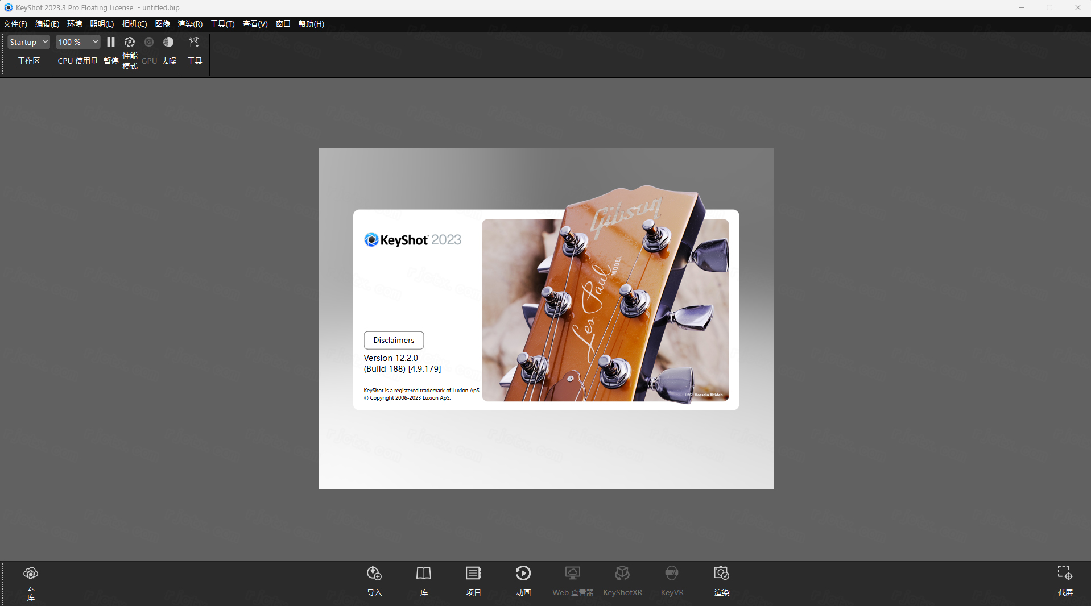Screen dimensions: 1091x606
Task: Click the pause render icon
Action: coord(111,42)
